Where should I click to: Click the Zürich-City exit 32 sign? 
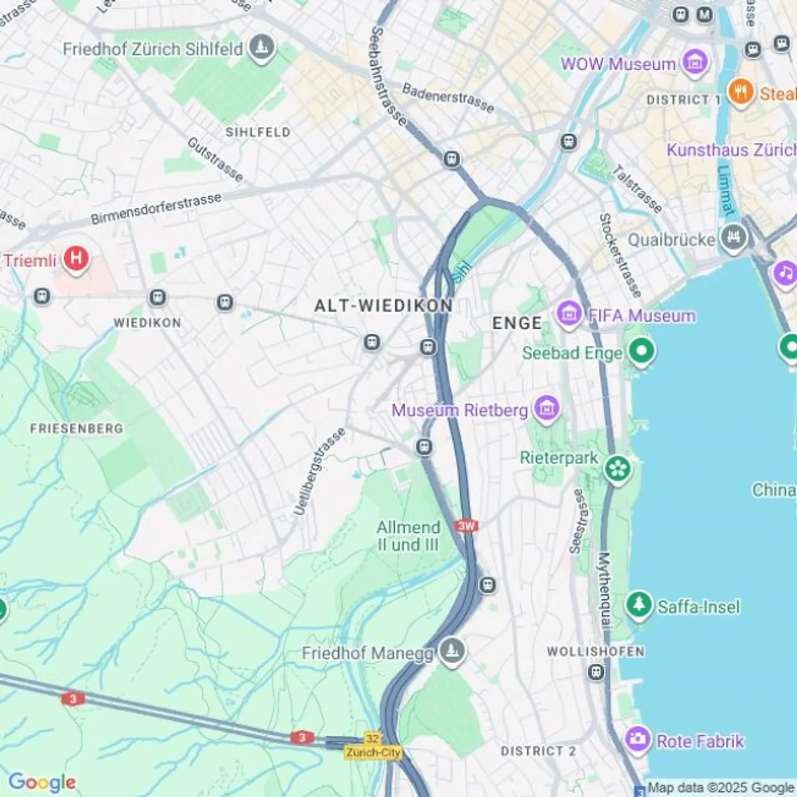373,746
